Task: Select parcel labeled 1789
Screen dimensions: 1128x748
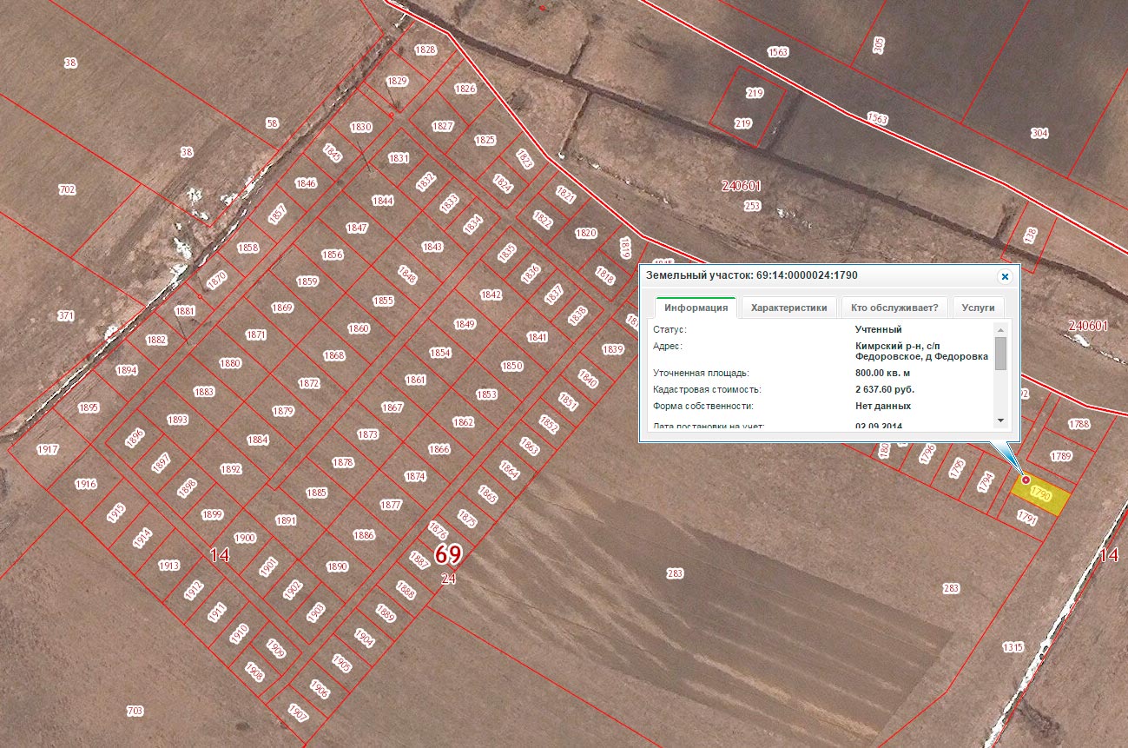Action: (x=1060, y=456)
